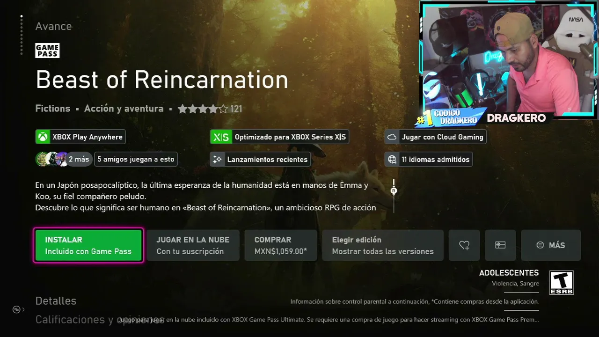Click the DRAGKERO name banner
This screenshot has height=337, width=599.
coord(517,118)
